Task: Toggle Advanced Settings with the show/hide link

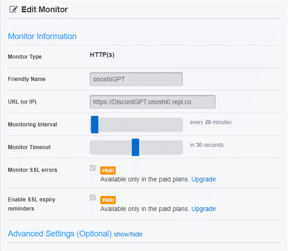Action: click(x=128, y=234)
